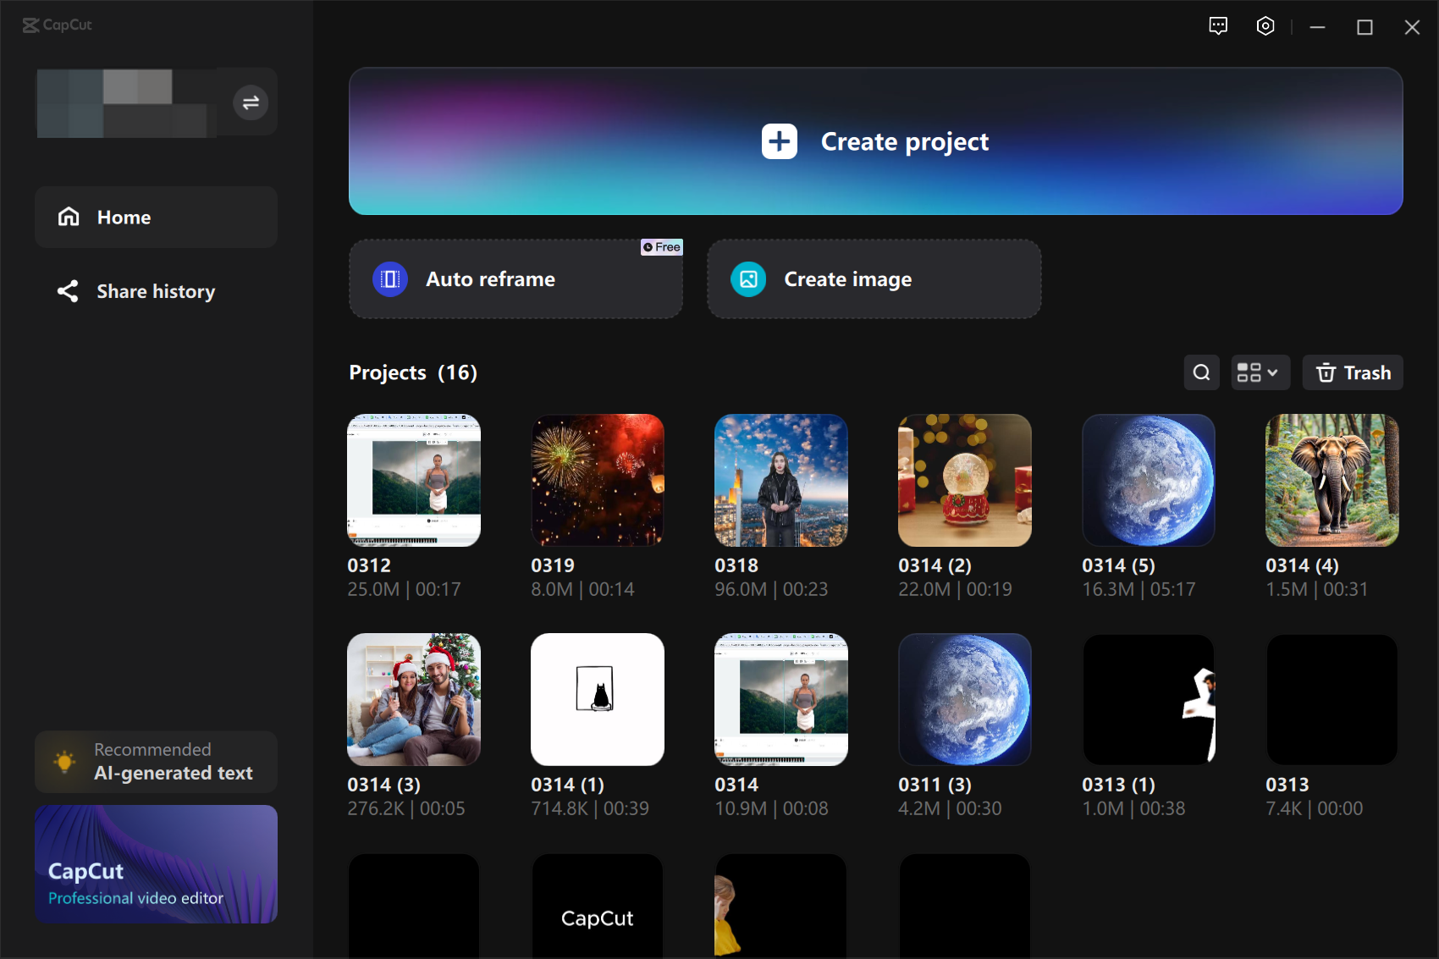The image size is (1439, 959).
Task: Open the Trash
Action: 1353,372
